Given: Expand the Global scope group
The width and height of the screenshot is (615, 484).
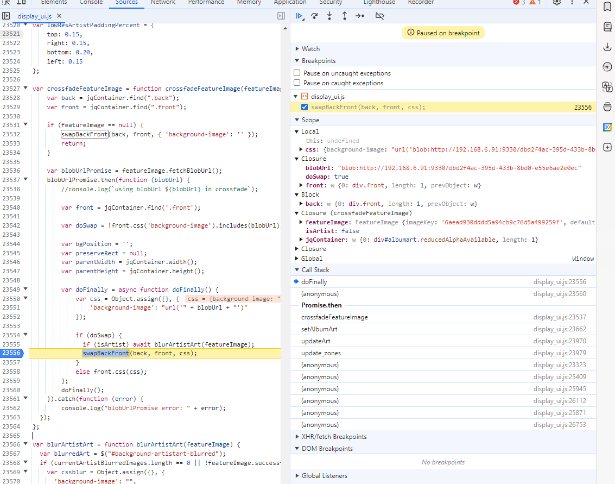Looking at the screenshot, I should tap(297, 258).
